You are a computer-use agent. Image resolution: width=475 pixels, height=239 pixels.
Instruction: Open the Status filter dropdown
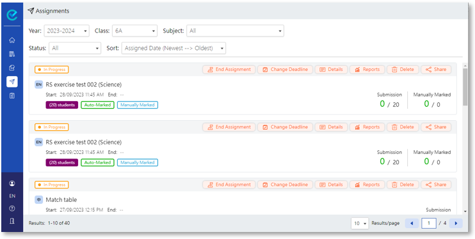(x=75, y=48)
